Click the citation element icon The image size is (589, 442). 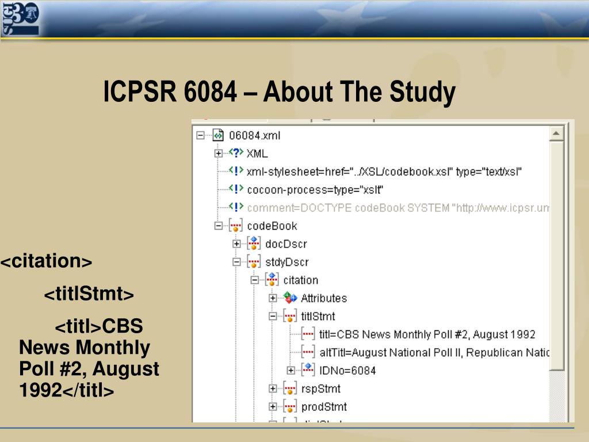pos(272,280)
